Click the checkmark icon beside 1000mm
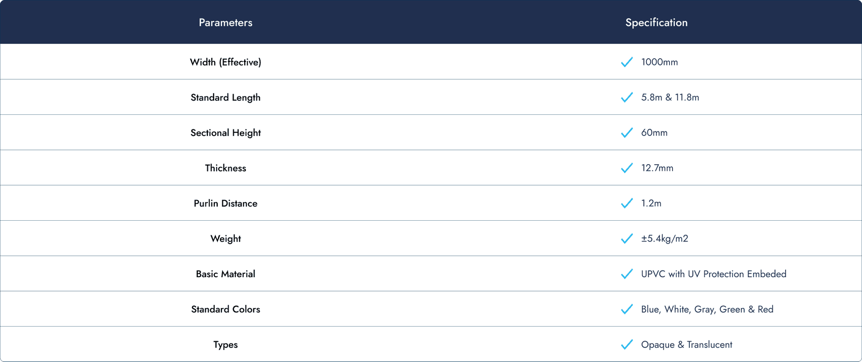This screenshot has width=862, height=362. click(x=627, y=62)
